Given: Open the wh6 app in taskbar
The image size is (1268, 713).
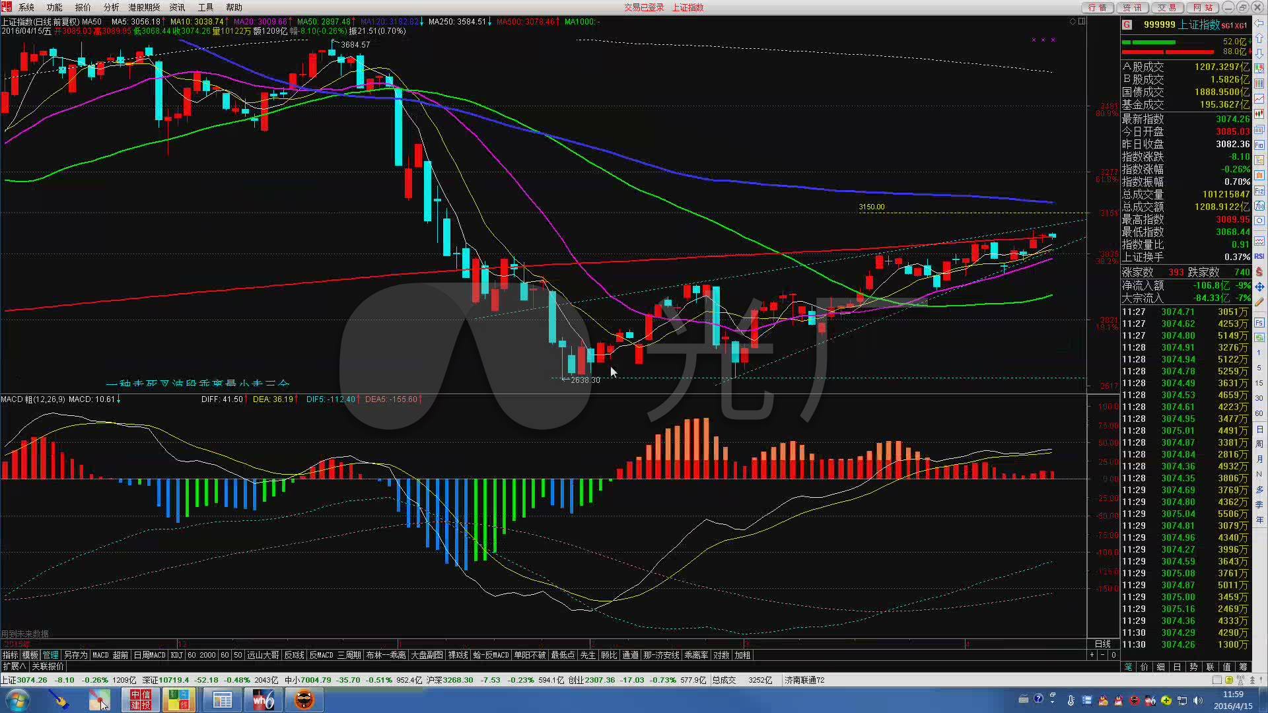Looking at the screenshot, I should (263, 700).
